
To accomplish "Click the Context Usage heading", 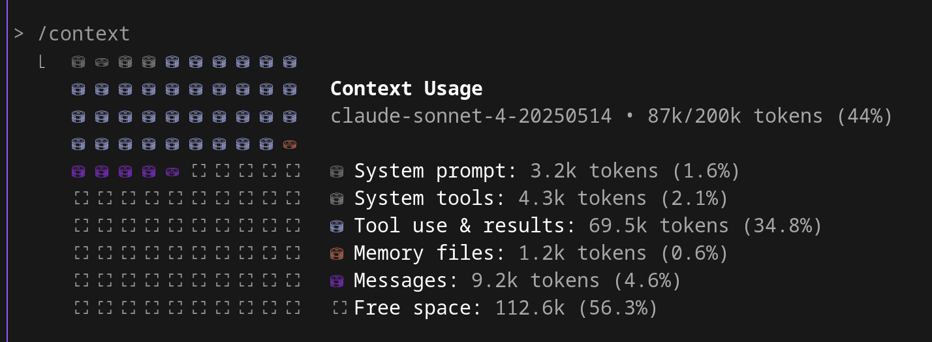I will point(407,89).
